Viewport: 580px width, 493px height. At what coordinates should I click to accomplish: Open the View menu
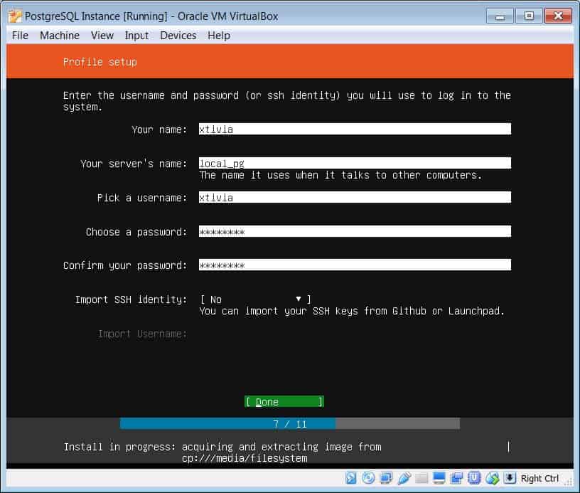tap(102, 36)
